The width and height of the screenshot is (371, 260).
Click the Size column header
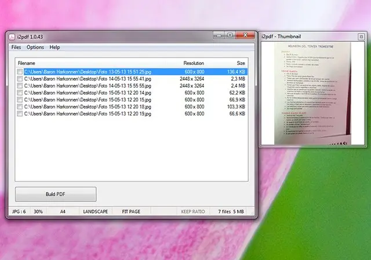tap(241, 63)
